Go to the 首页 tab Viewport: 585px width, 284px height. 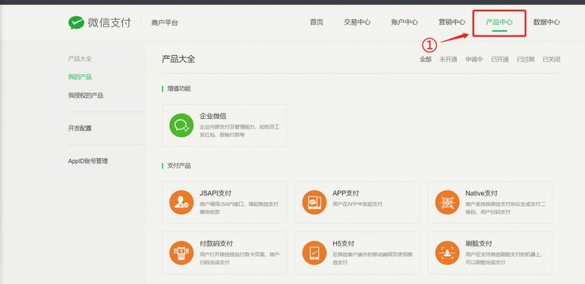[x=316, y=22]
